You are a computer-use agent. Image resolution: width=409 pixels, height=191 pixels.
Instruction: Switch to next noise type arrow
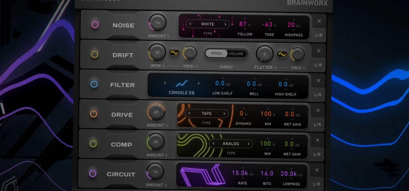[225, 24]
